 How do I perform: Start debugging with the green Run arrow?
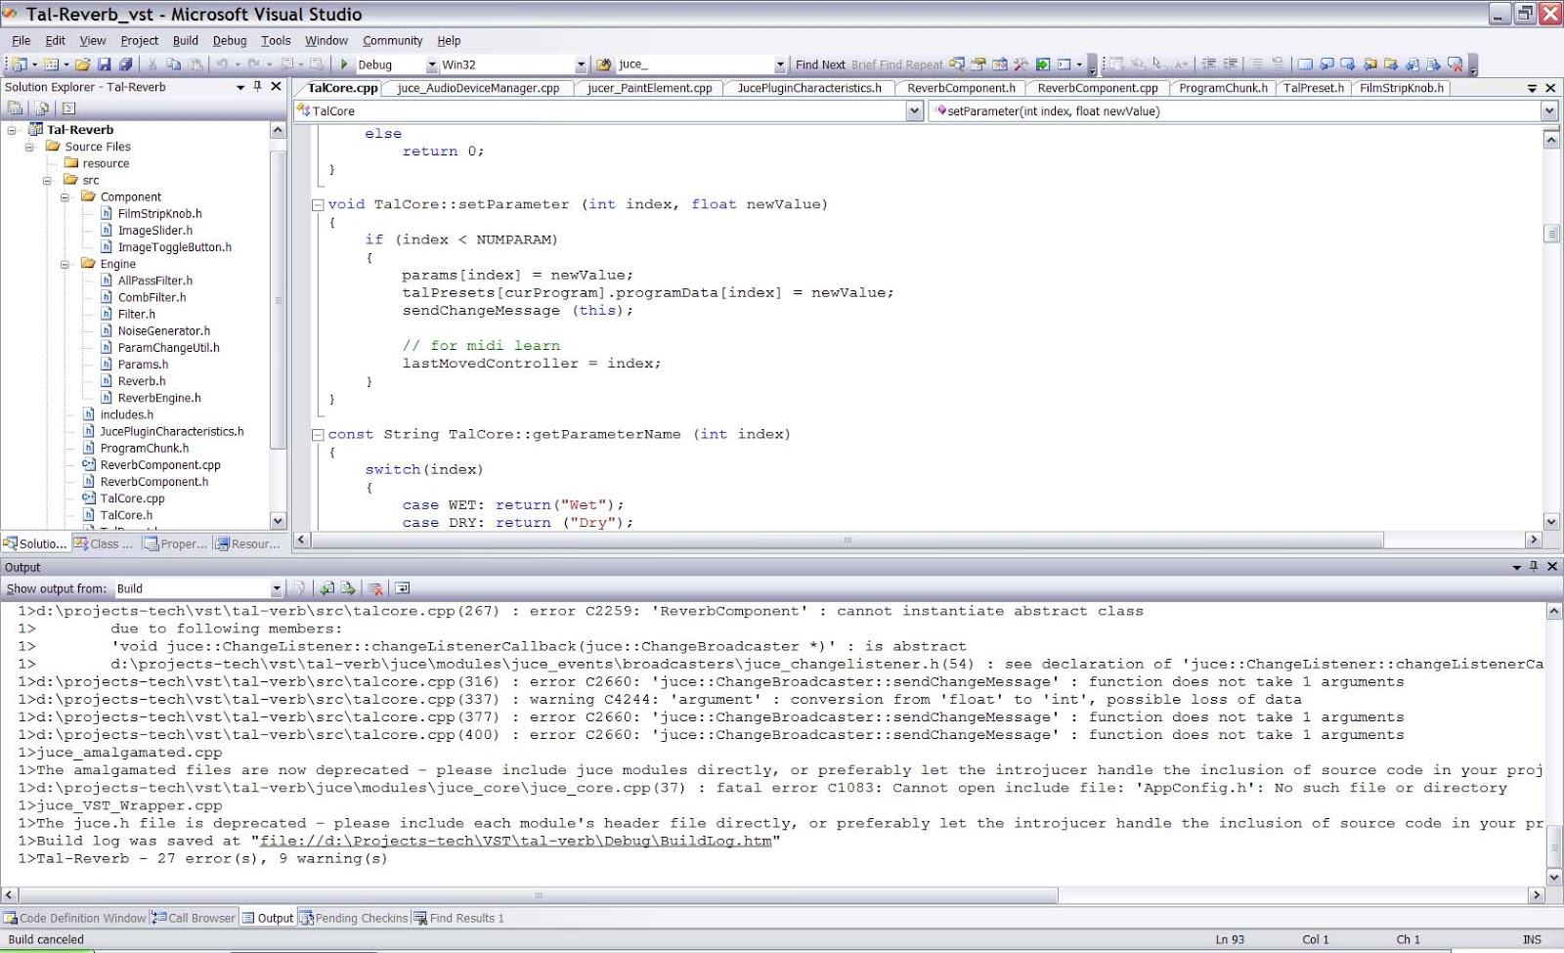344,65
